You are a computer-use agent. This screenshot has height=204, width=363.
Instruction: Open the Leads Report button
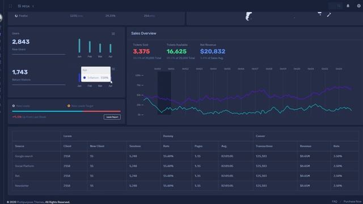coord(112,117)
